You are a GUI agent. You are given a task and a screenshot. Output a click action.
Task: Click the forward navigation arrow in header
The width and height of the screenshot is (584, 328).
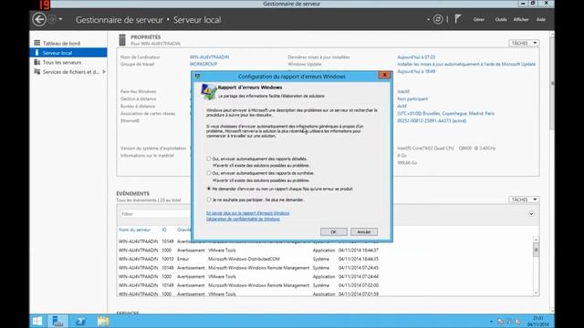tap(53, 19)
